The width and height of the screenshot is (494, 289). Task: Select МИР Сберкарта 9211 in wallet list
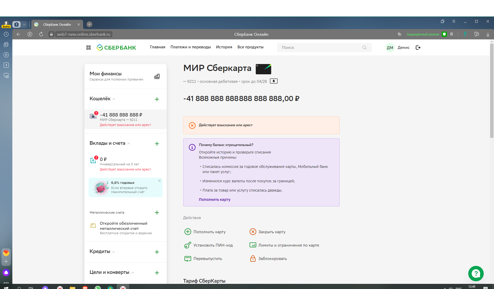pos(126,119)
